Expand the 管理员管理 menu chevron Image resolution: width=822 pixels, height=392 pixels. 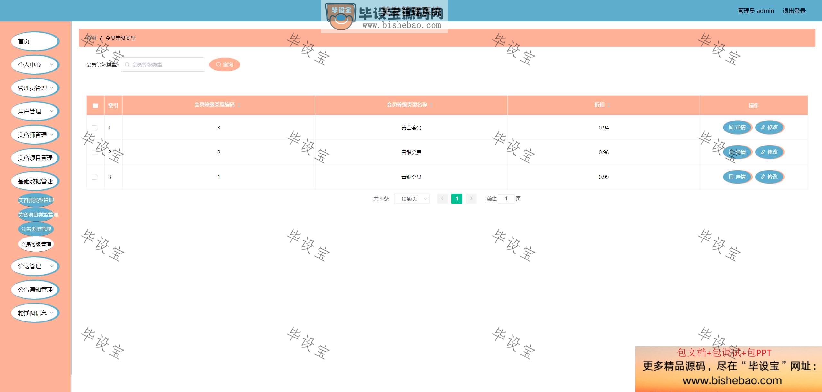point(52,88)
